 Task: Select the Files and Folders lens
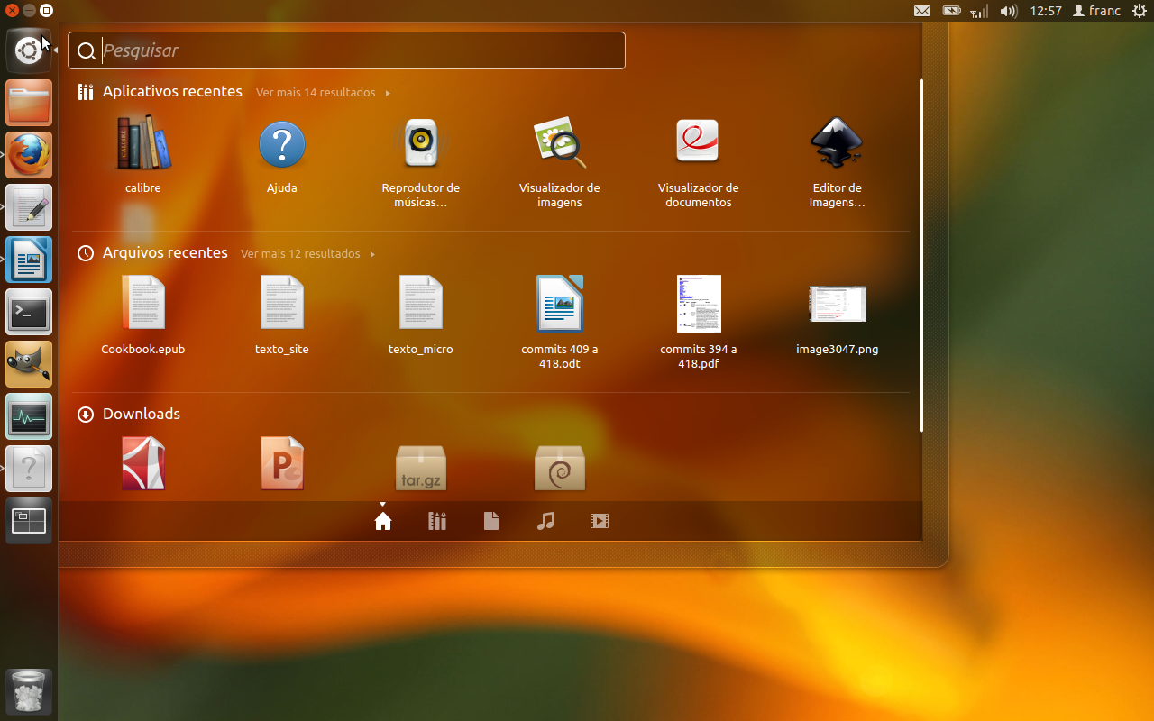[x=491, y=521]
